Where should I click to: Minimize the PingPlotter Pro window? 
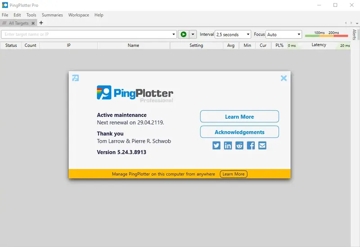(319, 5)
